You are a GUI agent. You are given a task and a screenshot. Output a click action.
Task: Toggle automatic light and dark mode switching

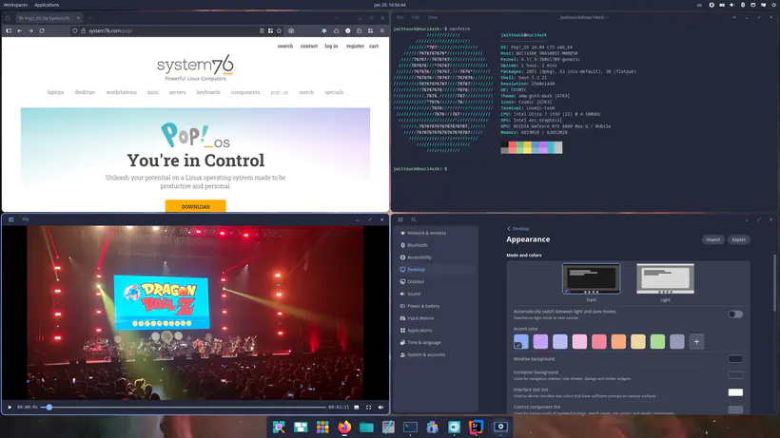point(735,314)
